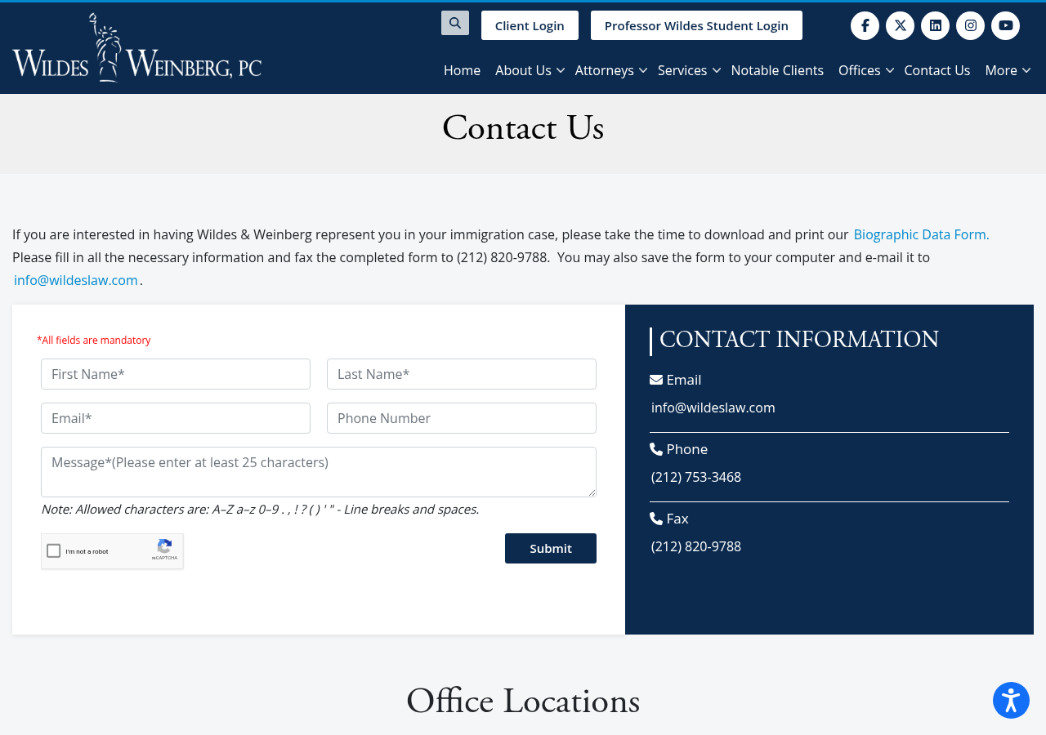Click the phone icon beside Phone
Image resolution: width=1046 pixels, height=735 pixels.
coord(656,449)
